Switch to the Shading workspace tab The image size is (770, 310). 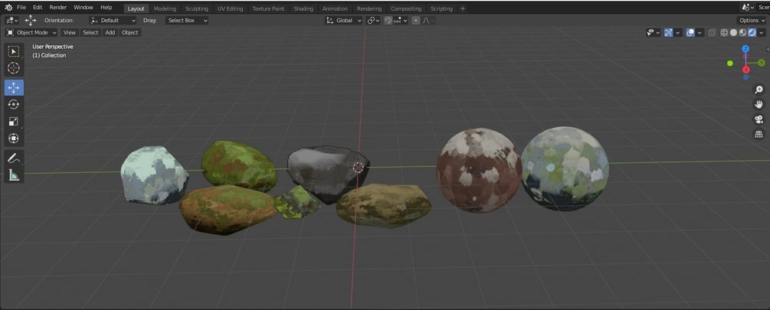[x=303, y=8]
